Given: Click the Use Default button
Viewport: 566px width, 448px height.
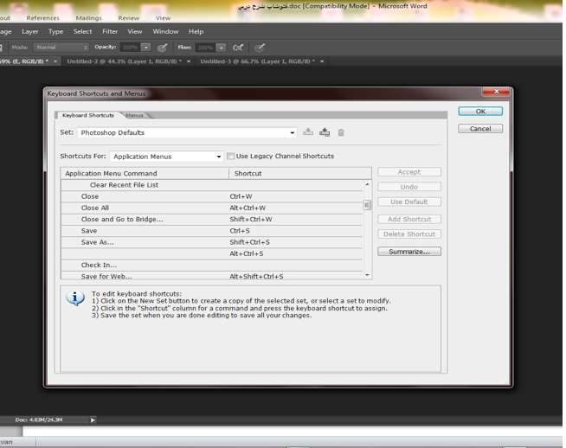Looking at the screenshot, I should (409, 202).
